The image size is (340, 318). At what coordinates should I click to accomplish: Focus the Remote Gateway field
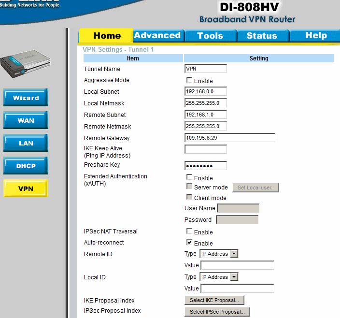[230, 138]
